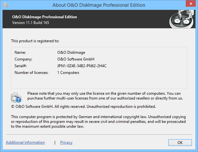Click the Name value O&O DiskImage
Viewport: 198px width, 152px height.
tap(71, 52)
